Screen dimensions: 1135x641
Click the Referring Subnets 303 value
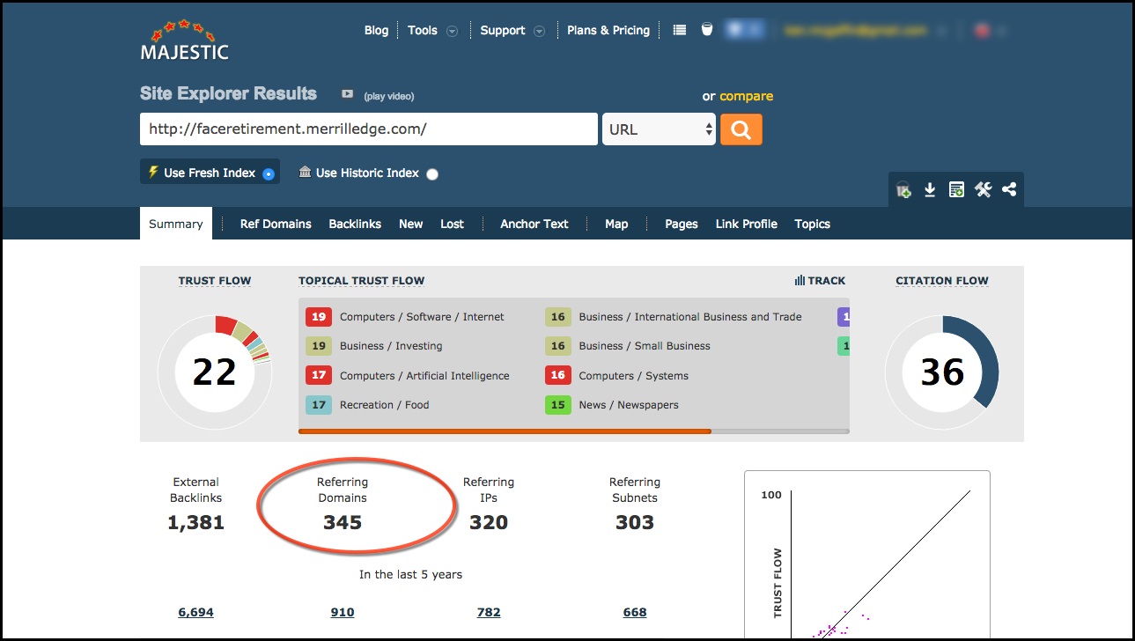pos(635,523)
